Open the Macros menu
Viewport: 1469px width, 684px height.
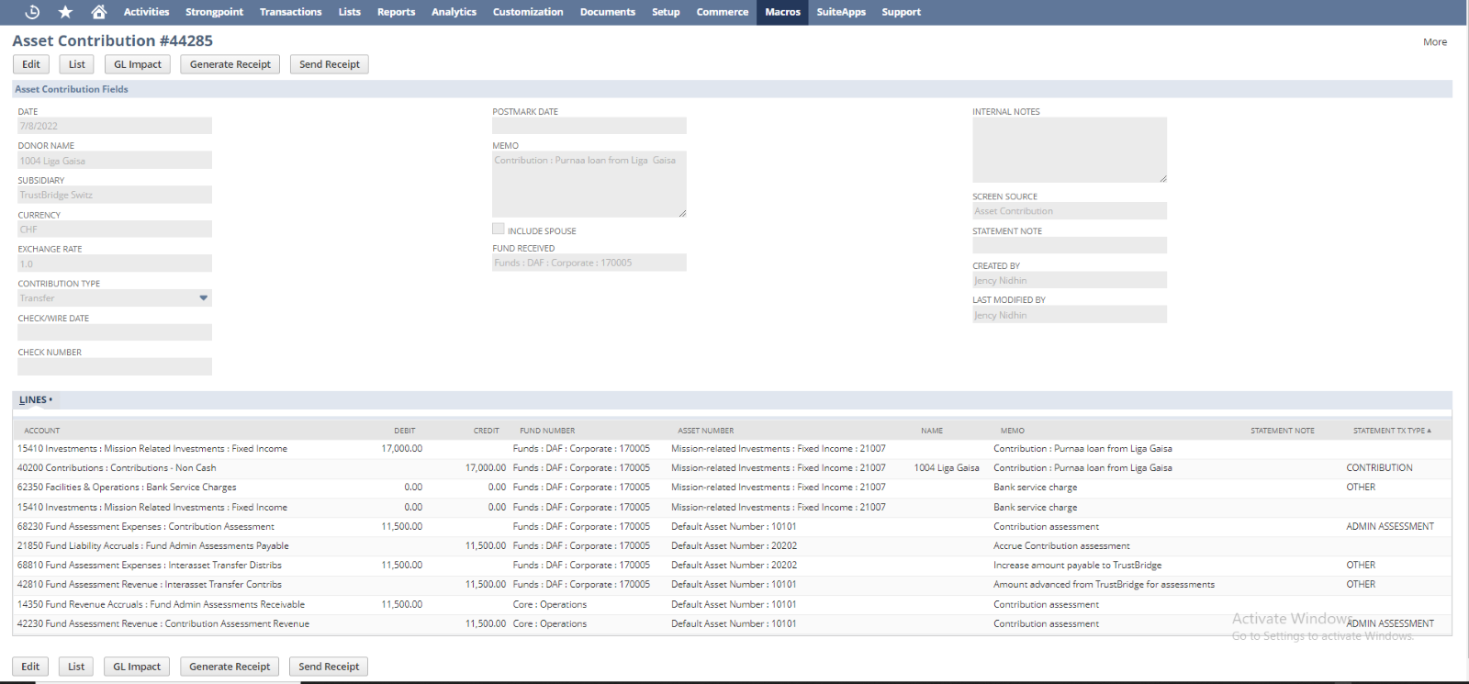coord(782,12)
